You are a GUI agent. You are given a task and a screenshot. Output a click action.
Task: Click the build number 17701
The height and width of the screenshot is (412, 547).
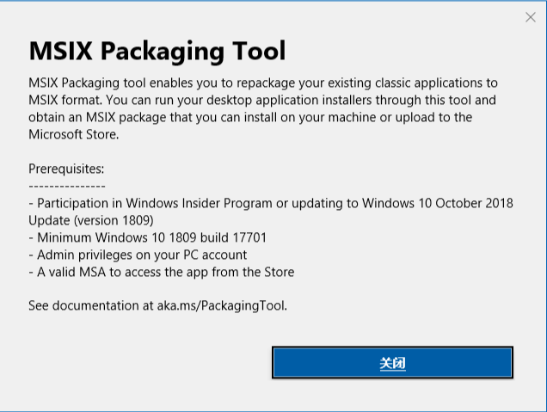pos(249,237)
